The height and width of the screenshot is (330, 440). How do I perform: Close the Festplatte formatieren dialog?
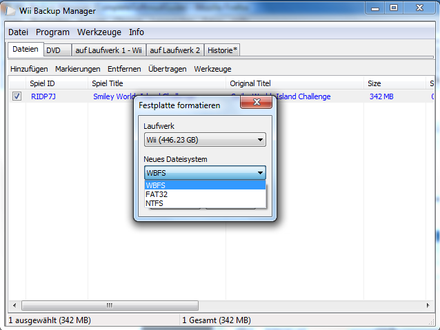(257, 103)
